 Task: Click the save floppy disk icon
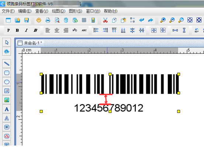pyautogui.click(x=27, y=20)
